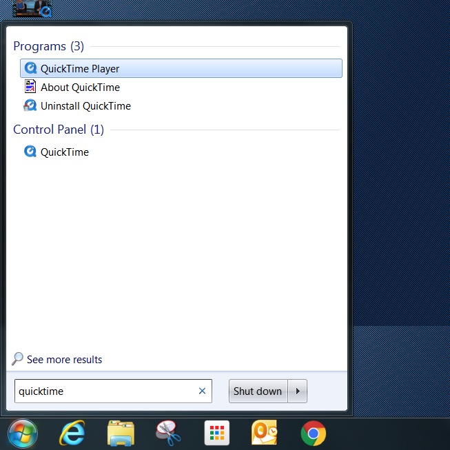
Task: Click See more results link
Action: pyautogui.click(x=64, y=360)
